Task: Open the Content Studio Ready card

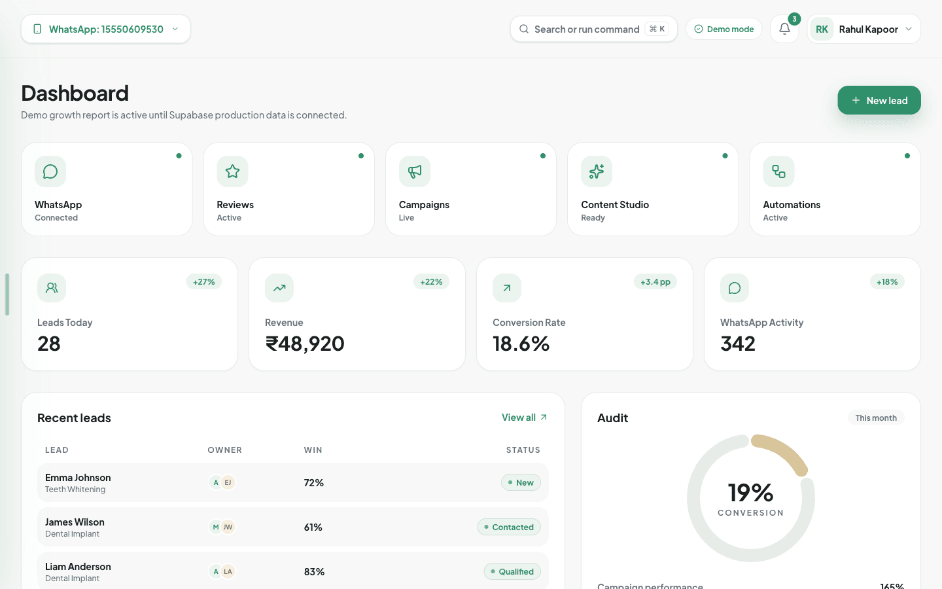Action: coord(653,189)
